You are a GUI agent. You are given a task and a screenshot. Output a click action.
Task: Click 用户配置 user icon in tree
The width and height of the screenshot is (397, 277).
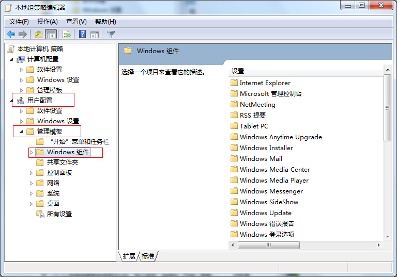tap(21, 101)
